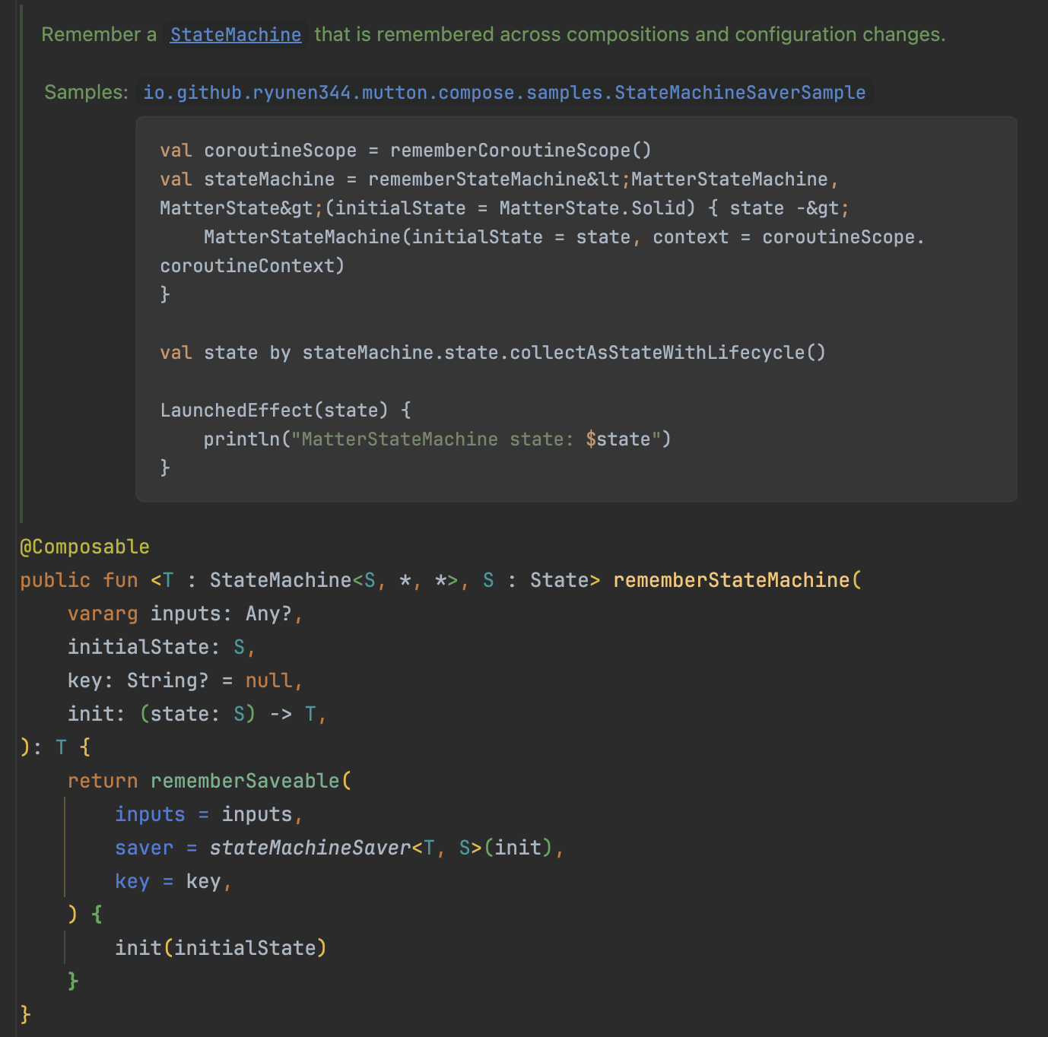Screen dimensions: 1048x1037
Task: Select the initialState parameter declaration
Action: click(141, 647)
